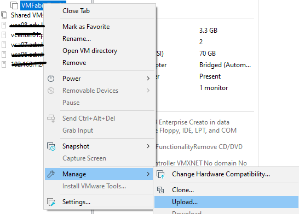Click the Manage wrench icon
This screenshot has height=214, width=299.
(51, 174)
